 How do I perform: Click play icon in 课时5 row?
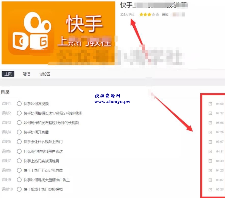click(x=210, y=142)
